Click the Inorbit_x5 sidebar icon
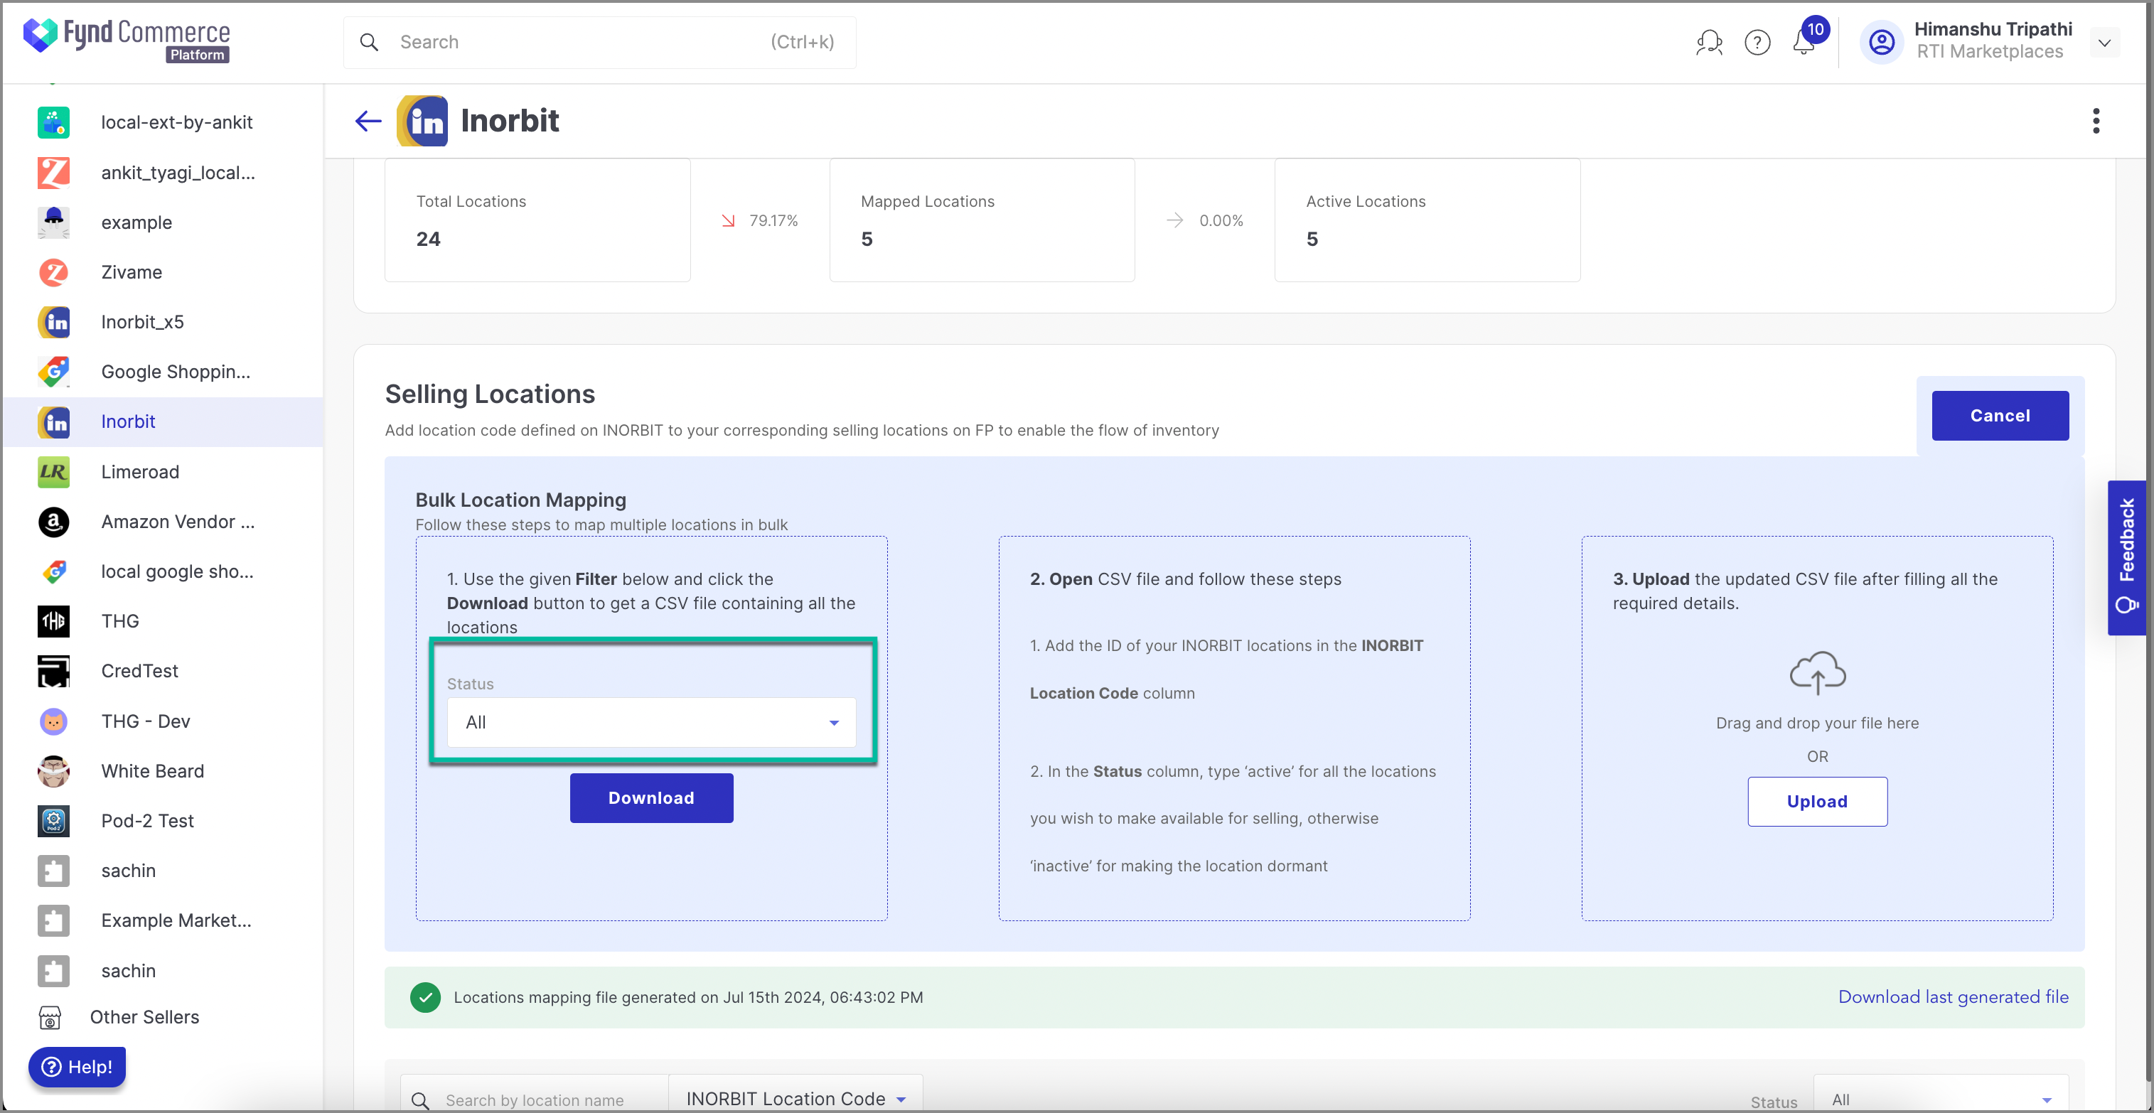This screenshot has height=1113, width=2154. point(53,322)
